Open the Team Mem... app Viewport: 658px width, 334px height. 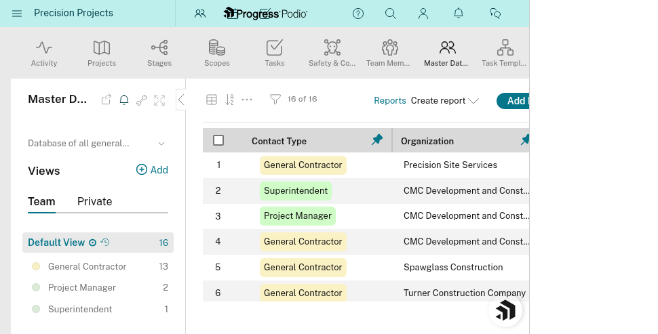click(x=388, y=54)
